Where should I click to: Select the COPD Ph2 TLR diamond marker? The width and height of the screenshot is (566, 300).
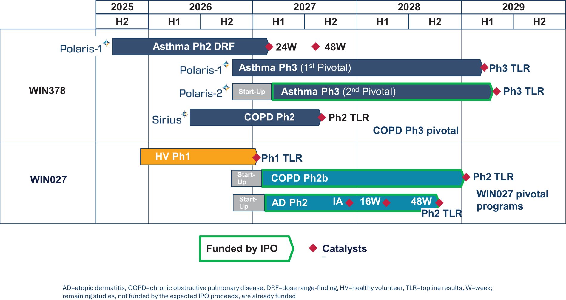tap(322, 117)
